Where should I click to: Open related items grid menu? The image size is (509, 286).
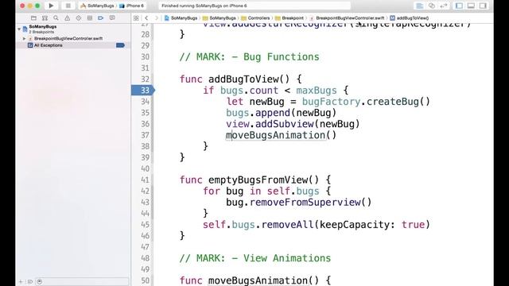pyautogui.click(x=136, y=17)
